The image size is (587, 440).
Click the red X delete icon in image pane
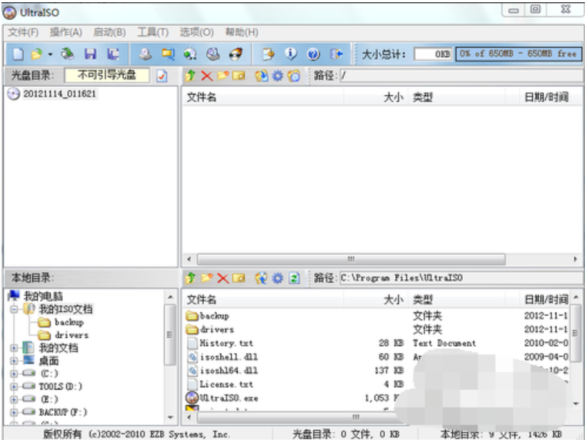click(x=207, y=75)
